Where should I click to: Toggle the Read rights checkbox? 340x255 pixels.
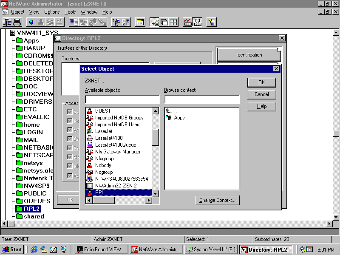70,121
